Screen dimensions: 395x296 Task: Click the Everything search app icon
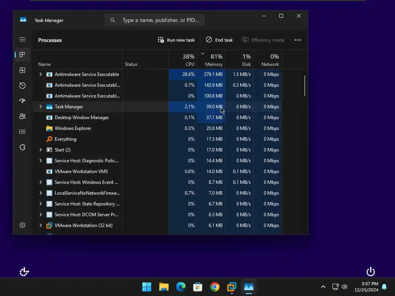pyautogui.click(x=49, y=139)
